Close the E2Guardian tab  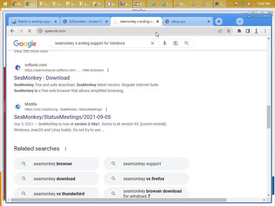pos(107,21)
